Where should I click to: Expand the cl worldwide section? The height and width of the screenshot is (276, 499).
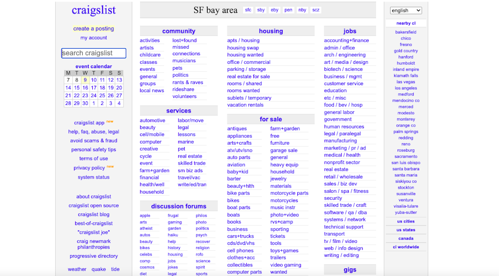[x=406, y=247]
